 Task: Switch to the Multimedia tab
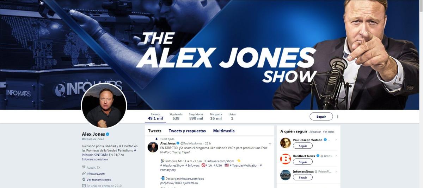click(224, 131)
